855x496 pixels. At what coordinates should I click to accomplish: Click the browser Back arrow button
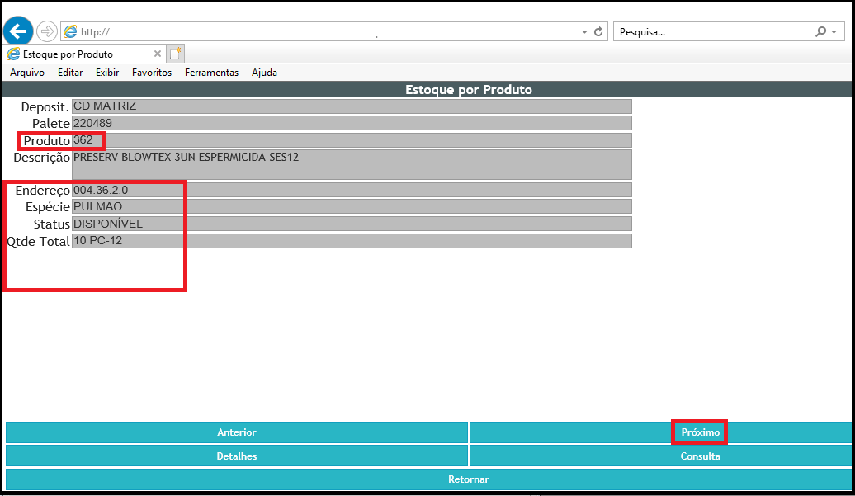(x=18, y=31)
